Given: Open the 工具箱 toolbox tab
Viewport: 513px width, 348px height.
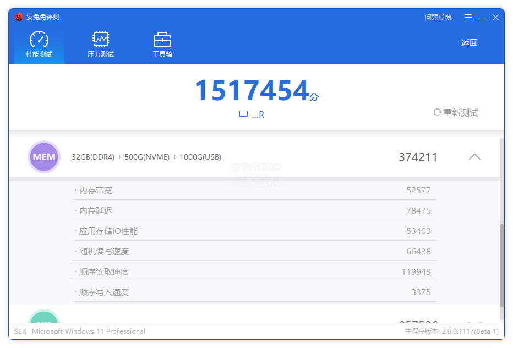Looking at the screenshot, I should 162,45.
